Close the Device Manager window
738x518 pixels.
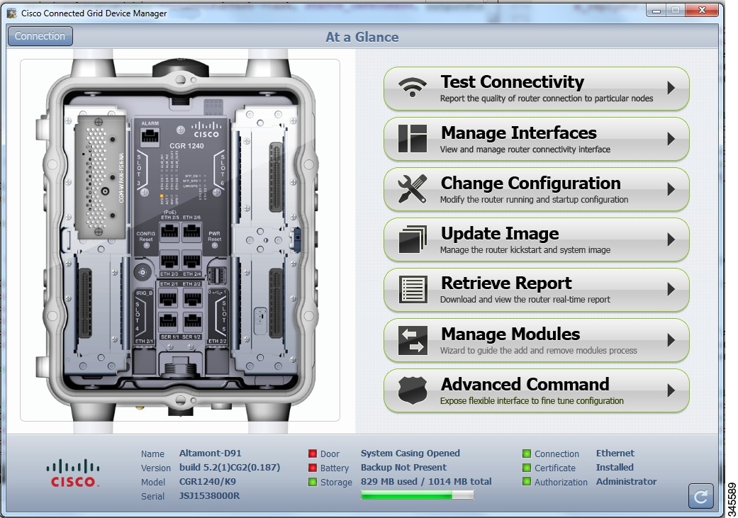702,11
